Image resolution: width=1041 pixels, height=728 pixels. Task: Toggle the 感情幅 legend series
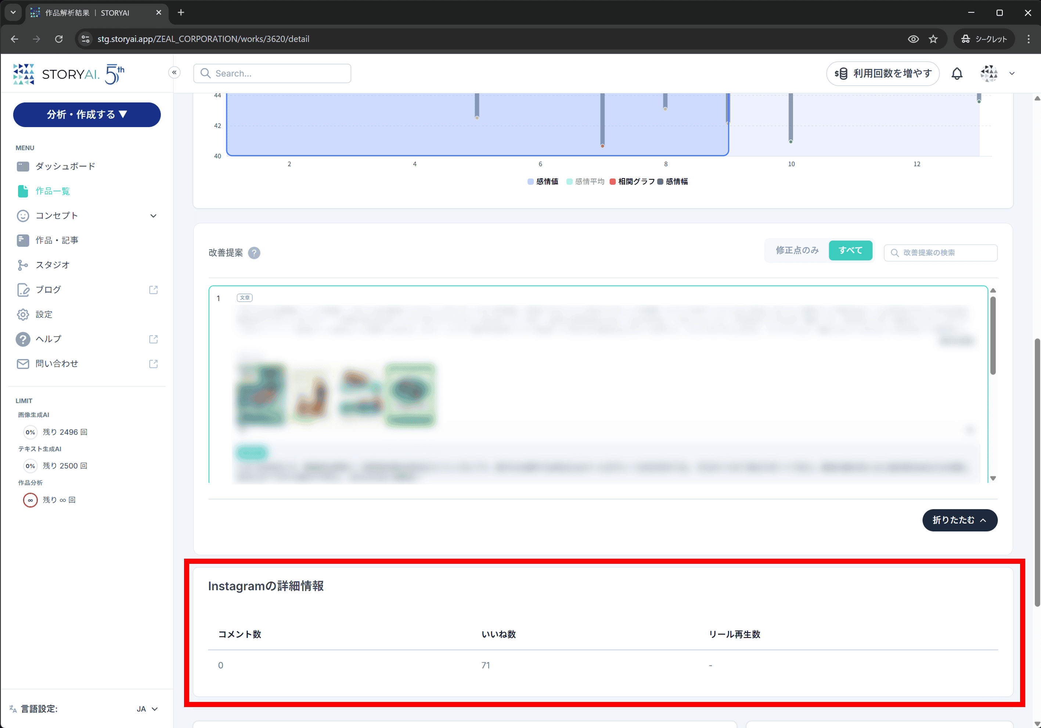[672, 182]
